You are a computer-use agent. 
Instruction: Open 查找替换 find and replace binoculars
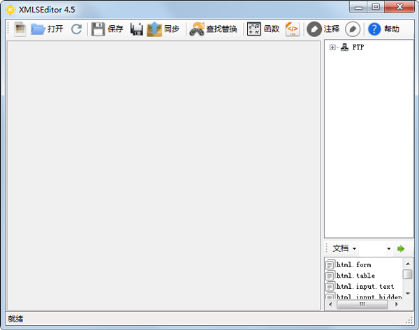pos(213,29)
